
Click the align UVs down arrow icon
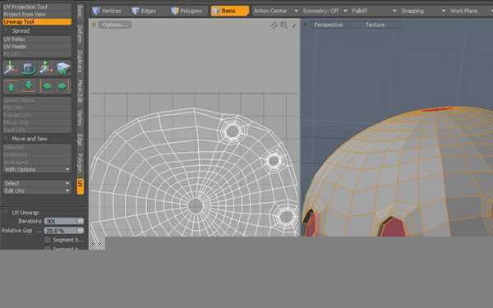click(x=28, y=86)
